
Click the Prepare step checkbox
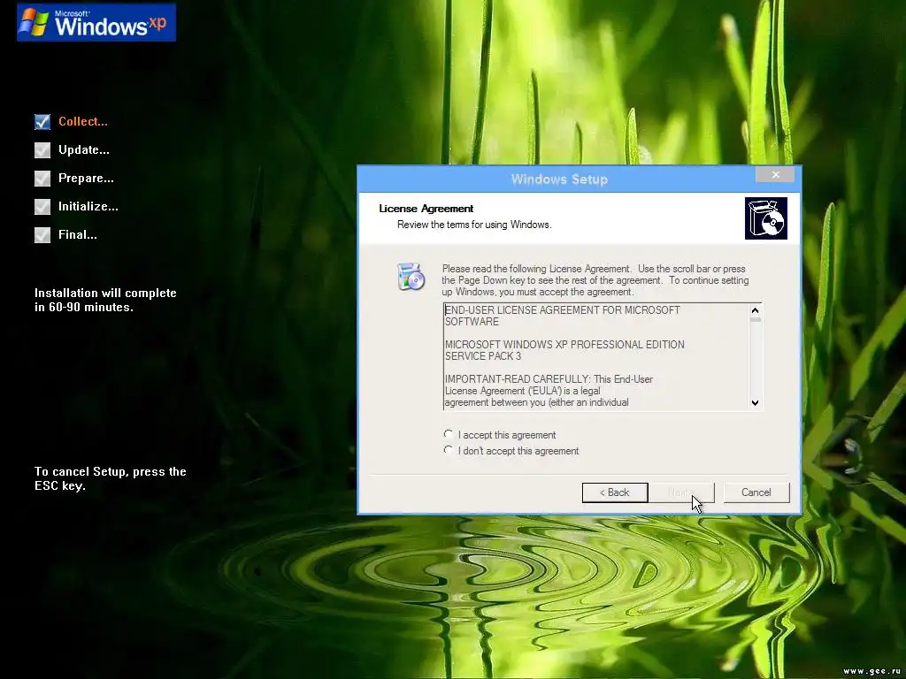42,179
